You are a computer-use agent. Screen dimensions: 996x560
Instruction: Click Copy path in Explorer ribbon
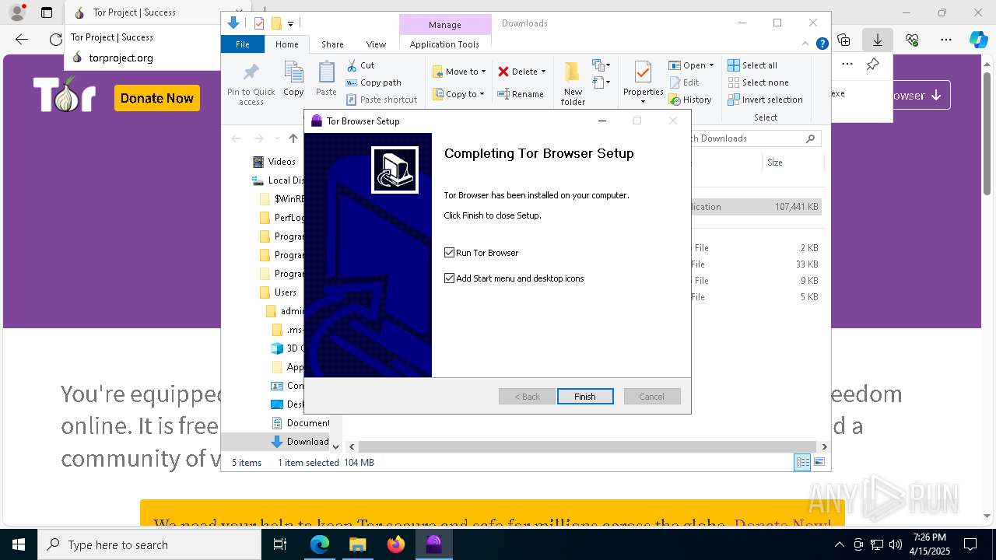(373, 82)
